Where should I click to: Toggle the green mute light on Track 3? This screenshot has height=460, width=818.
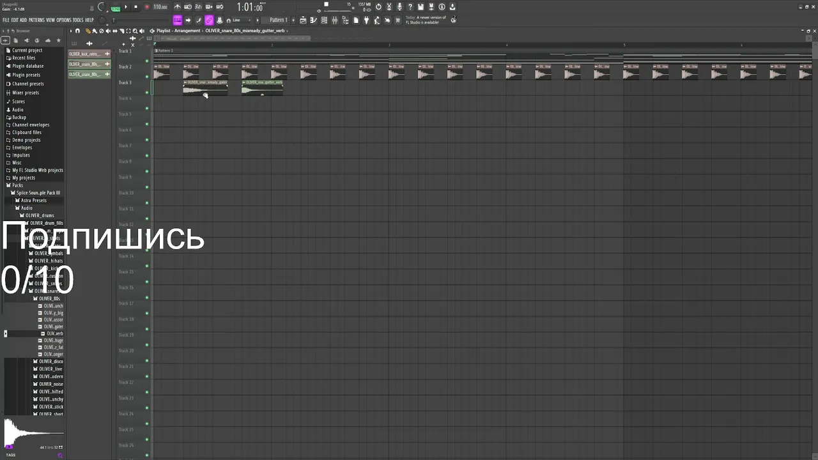pyautogui.click(x=147, y=93)
